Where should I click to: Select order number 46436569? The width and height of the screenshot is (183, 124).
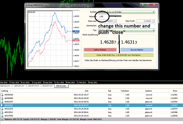(8, 98)
